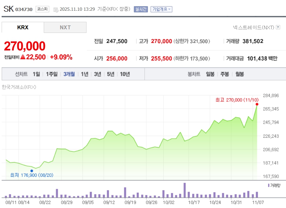Choose the 주봉 weekly candle chart

pos(225,74)
